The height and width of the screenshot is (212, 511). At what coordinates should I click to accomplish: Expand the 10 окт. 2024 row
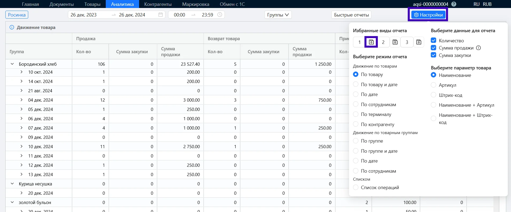tap(22, 72)
